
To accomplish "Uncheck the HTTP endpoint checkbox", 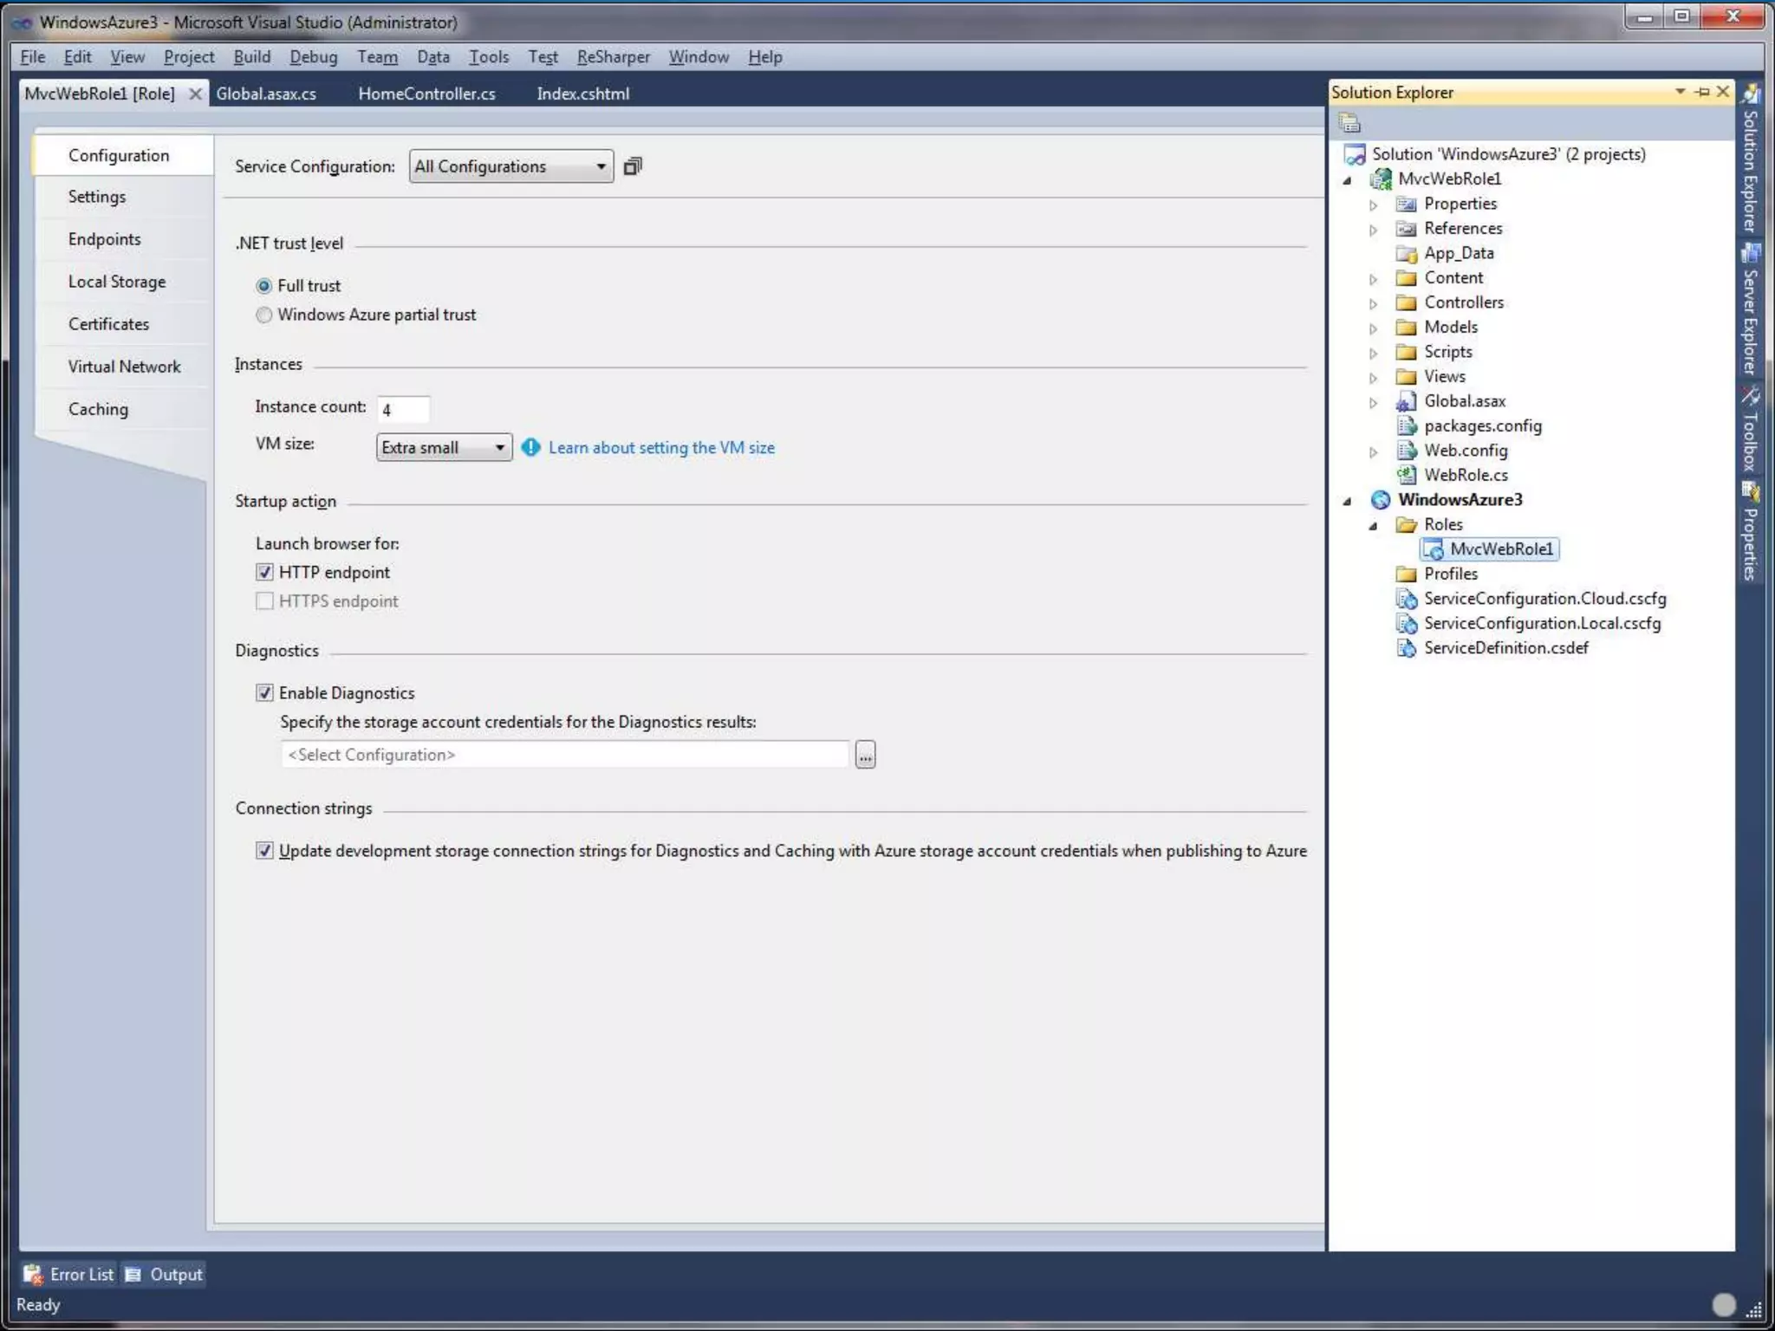I will (265, 572).
